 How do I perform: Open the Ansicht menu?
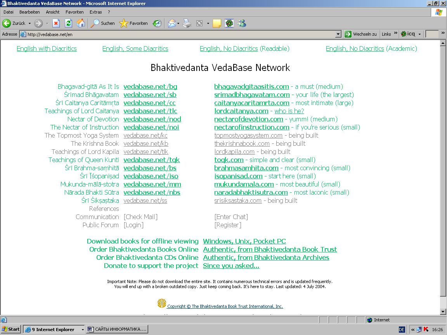53,12
